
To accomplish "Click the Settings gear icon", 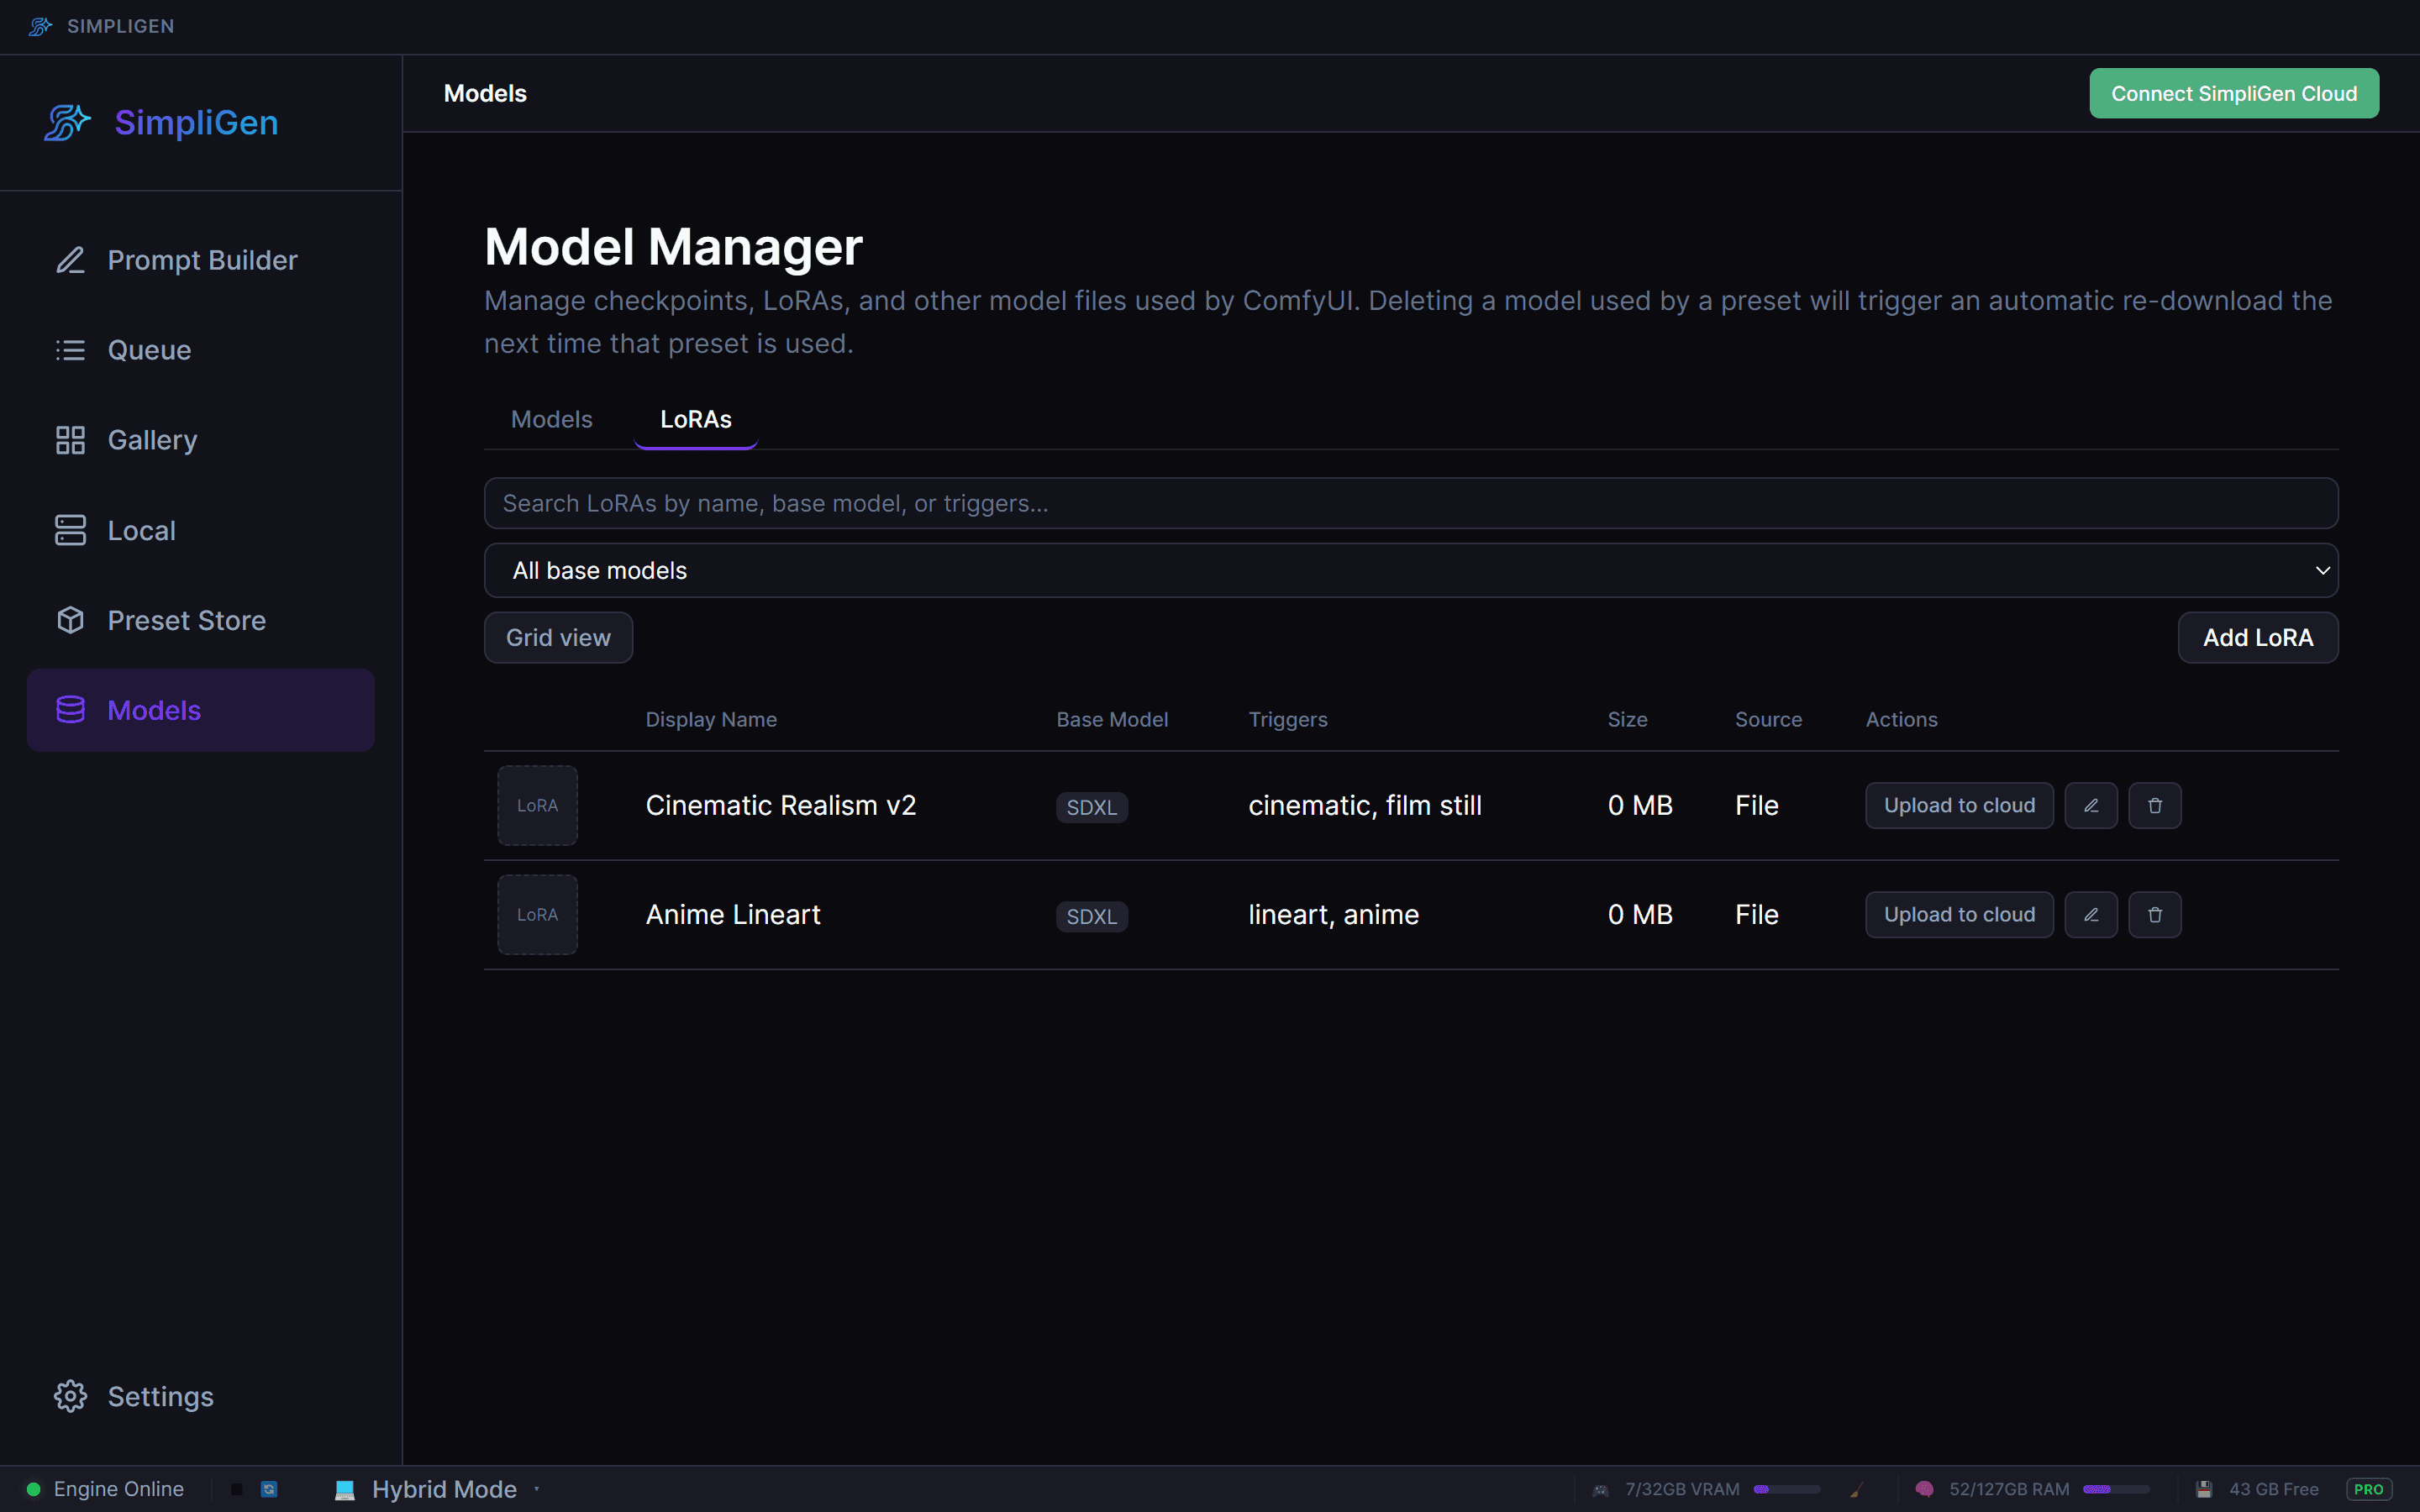I will pos(70,1396).
